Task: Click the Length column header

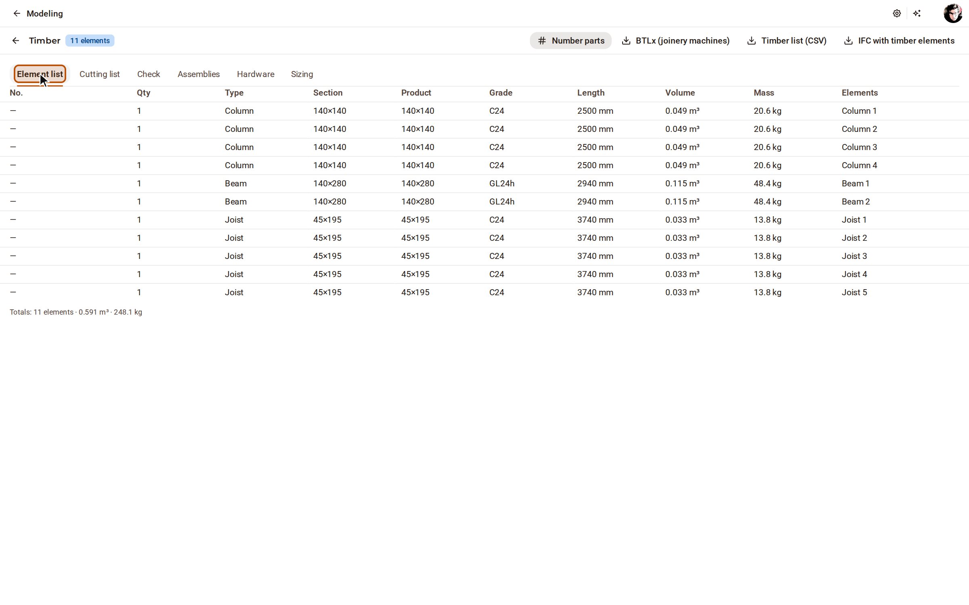Action: tap(591, 93)
